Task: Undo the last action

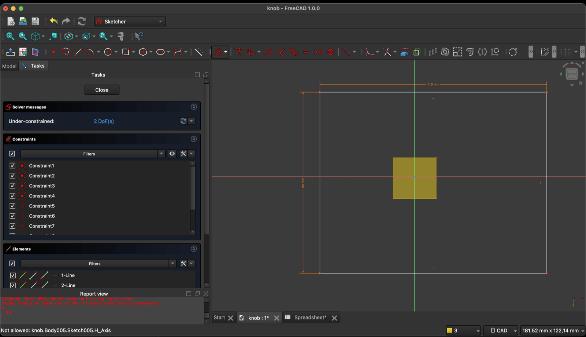Action: pyautogui.click(x=54, y=21)
